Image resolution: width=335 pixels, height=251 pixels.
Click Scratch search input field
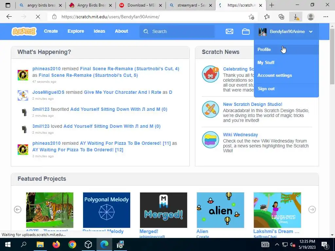pos(177,31)
